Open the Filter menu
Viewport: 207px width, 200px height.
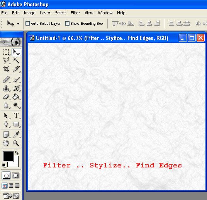coord(75,13)
